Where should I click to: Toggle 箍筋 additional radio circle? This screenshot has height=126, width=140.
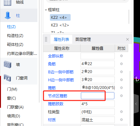(x=121, y=88)
